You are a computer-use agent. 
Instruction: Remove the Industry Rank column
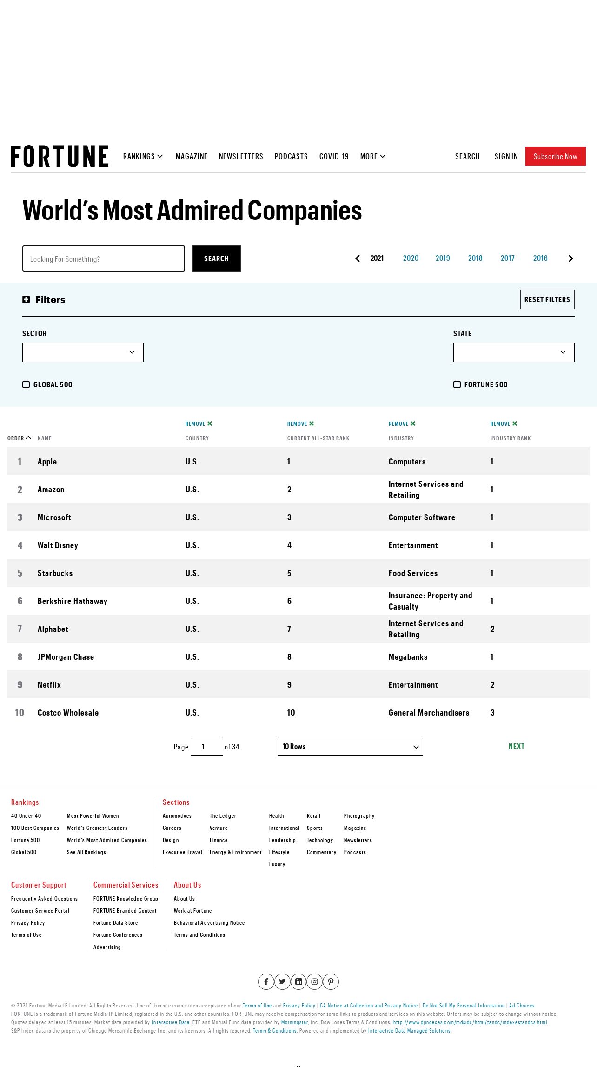click(504, 424)
